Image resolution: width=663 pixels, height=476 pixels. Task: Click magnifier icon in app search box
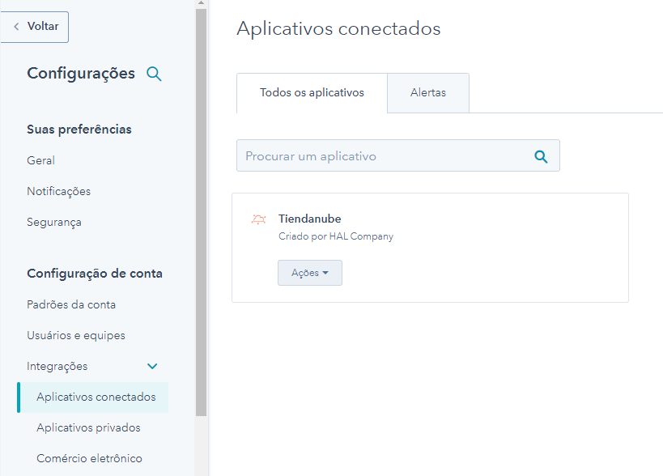[x=541, y=156]
